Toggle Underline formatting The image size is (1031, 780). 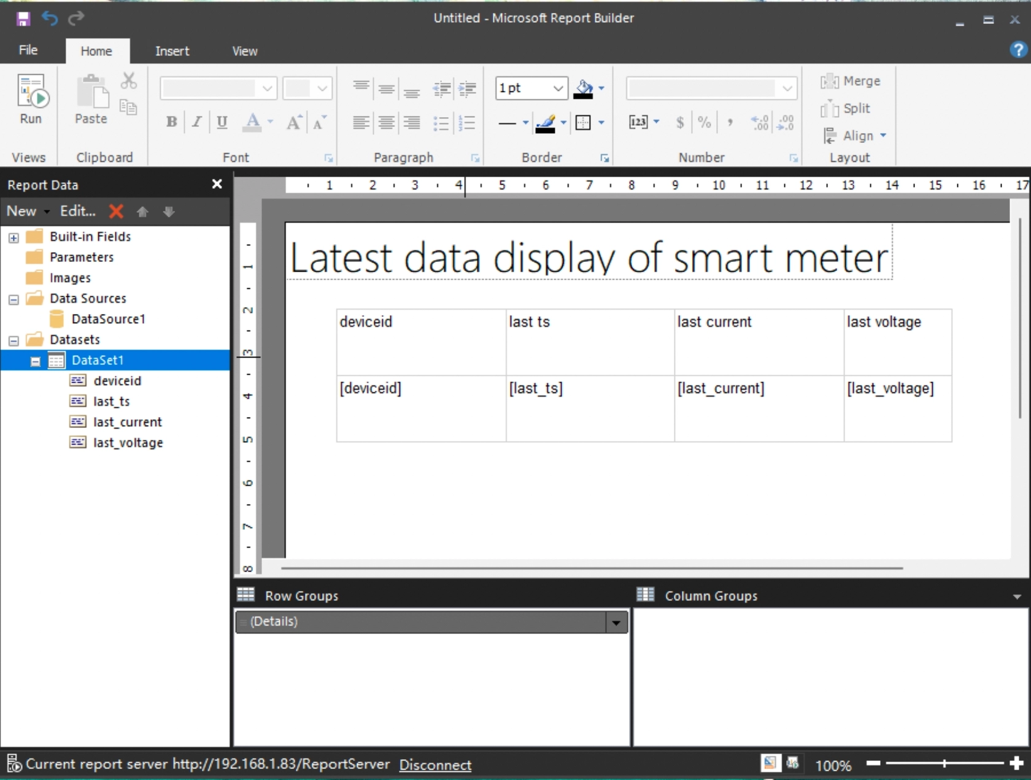(x=222, y=122)
